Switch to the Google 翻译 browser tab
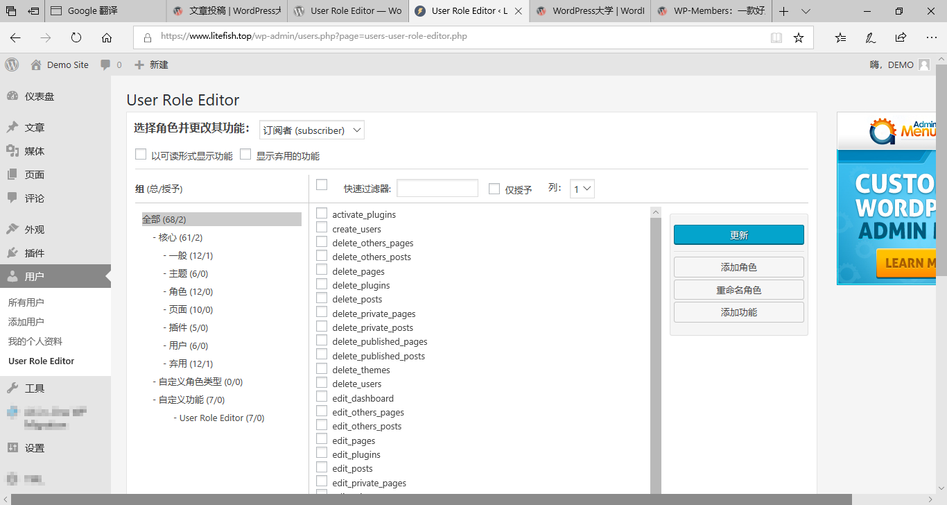Screen dimensions: 947x505 (x=106, y=11)
